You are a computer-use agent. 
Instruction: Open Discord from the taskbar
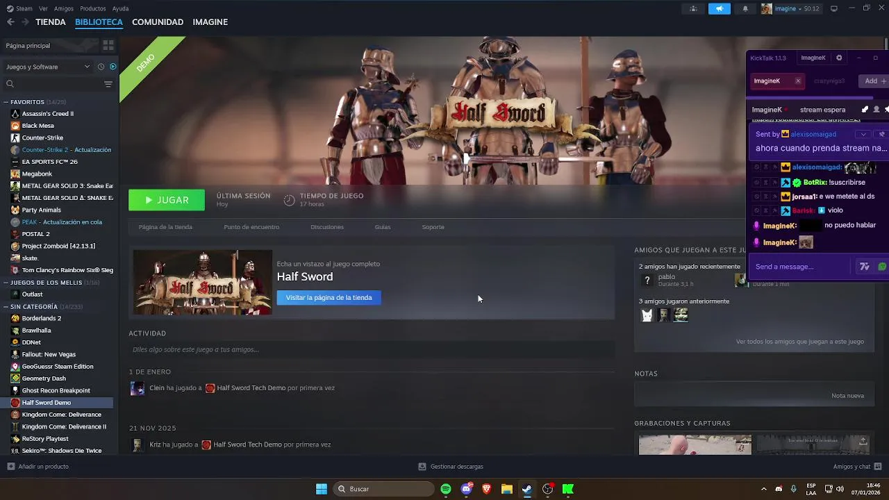click(467, 489)
